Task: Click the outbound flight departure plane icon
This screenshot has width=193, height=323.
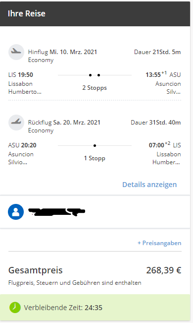Action: pos(16,52)
